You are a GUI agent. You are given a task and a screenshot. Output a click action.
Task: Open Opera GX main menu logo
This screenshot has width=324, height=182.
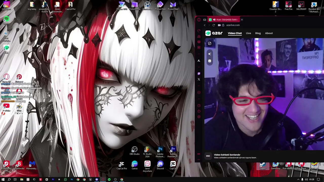(x=199, y=20)
